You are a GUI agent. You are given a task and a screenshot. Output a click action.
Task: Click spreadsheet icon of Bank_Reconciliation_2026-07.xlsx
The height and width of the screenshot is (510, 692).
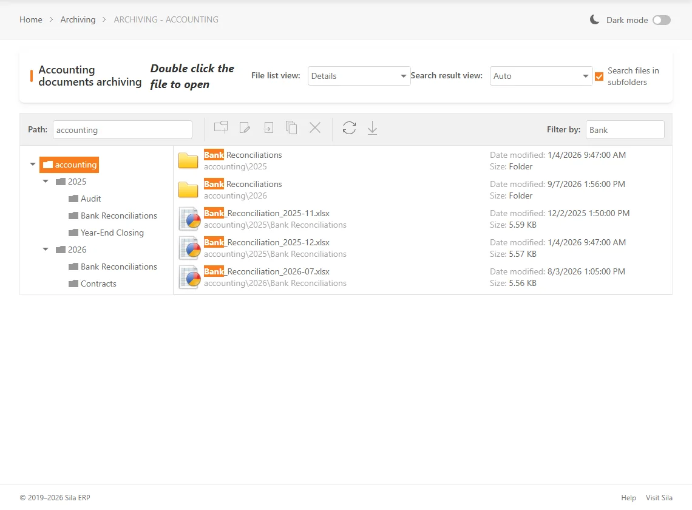190,277
